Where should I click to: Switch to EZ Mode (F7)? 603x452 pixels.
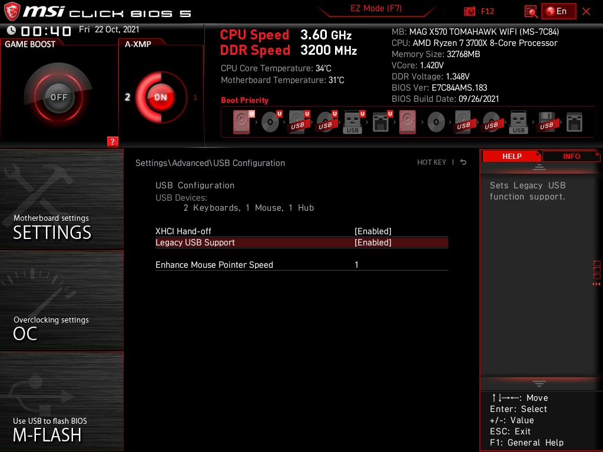click(376, 8)
